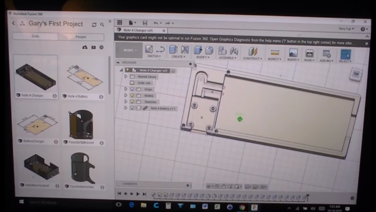Open the Construct plane tool
Image resolution: width=376 pixels, height=212 pixels.
(253, 52)
